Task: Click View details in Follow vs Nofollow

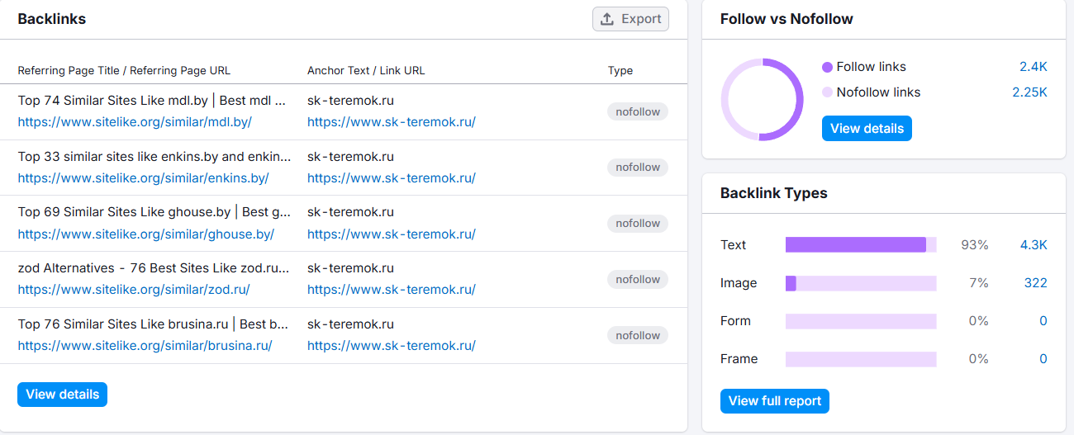Action: point(867,129)
